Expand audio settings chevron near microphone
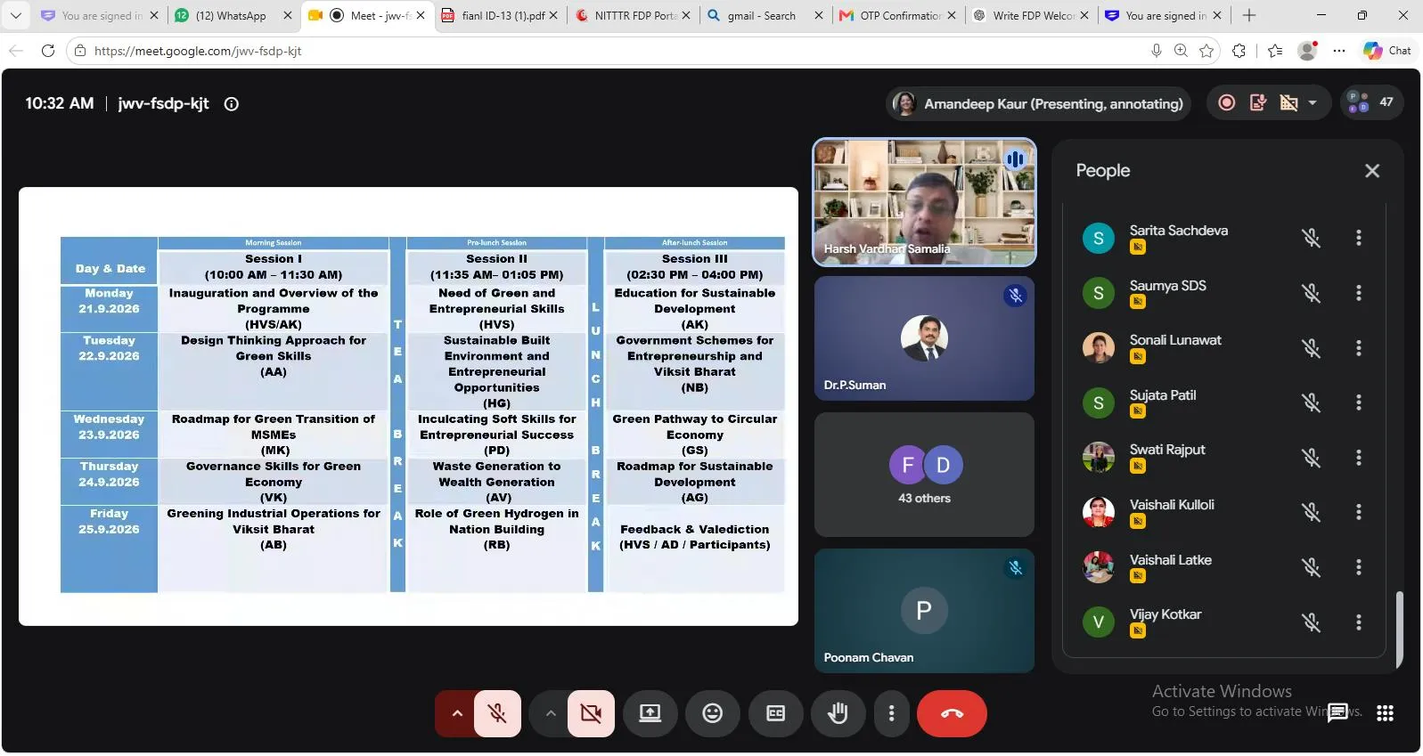Viewport: 1423px width, 756px height. 456,713
